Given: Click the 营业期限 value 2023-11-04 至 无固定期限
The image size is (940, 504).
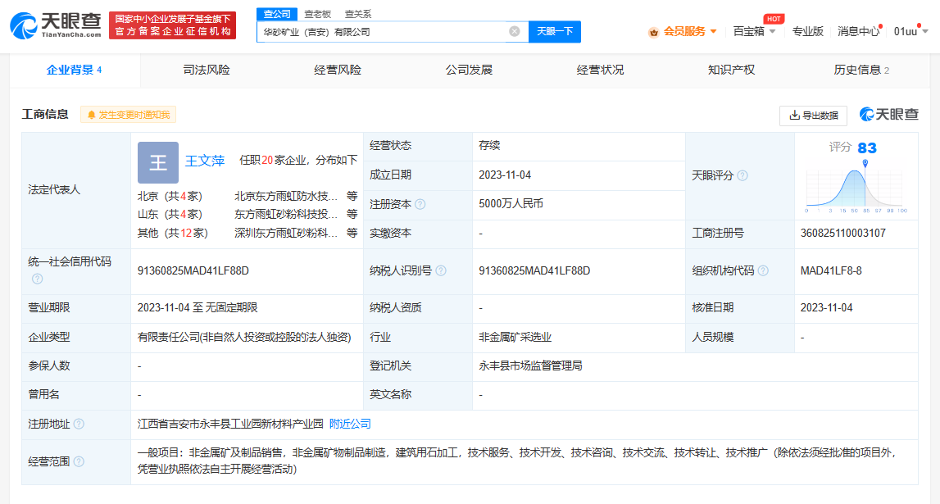Looking at the screenshot, I should (x=198, y=307).
